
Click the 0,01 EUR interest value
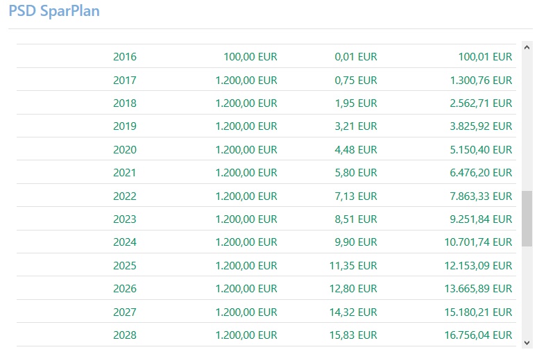355,57
